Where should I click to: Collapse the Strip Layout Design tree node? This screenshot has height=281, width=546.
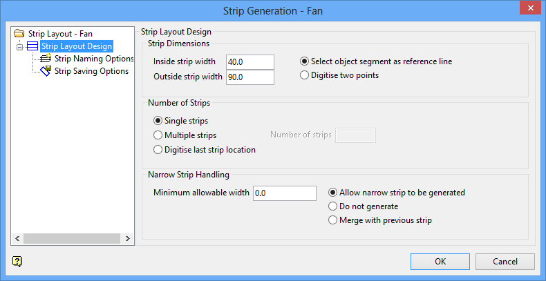19,46
